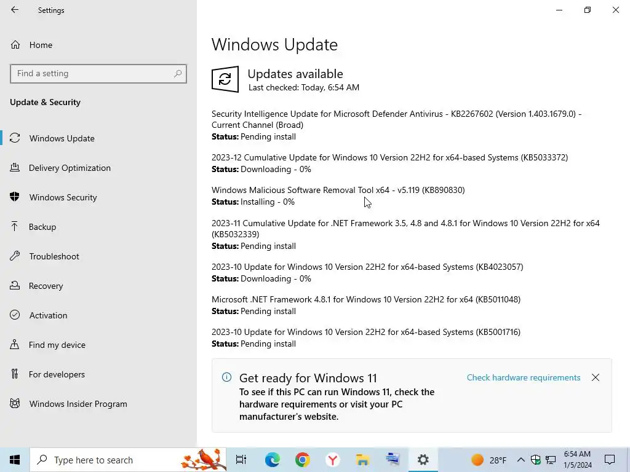Click the info icon in Windows 11 banner
Screen dimensions: 630x472
coord(226,377)
